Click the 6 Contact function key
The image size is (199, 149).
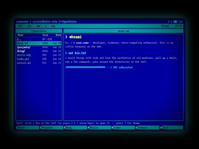pos(147,128)
